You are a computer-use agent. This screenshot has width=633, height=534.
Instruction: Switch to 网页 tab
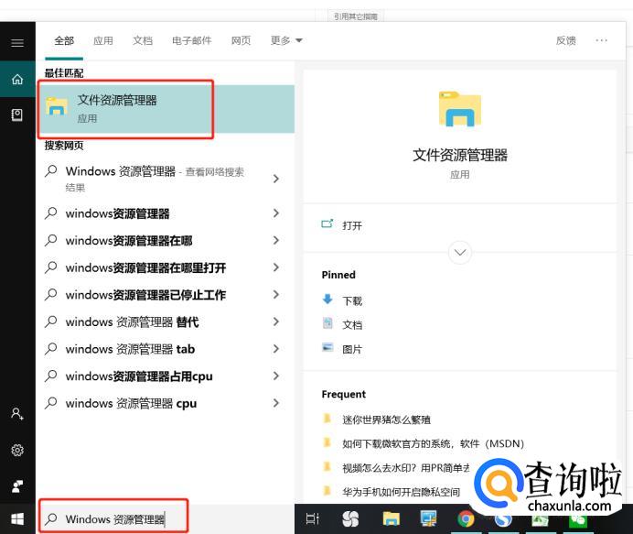tap(241, 41)
